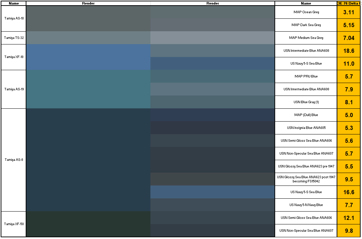
Task: Select the MAP PRU Blue name cell
Action: click(306, 76)
